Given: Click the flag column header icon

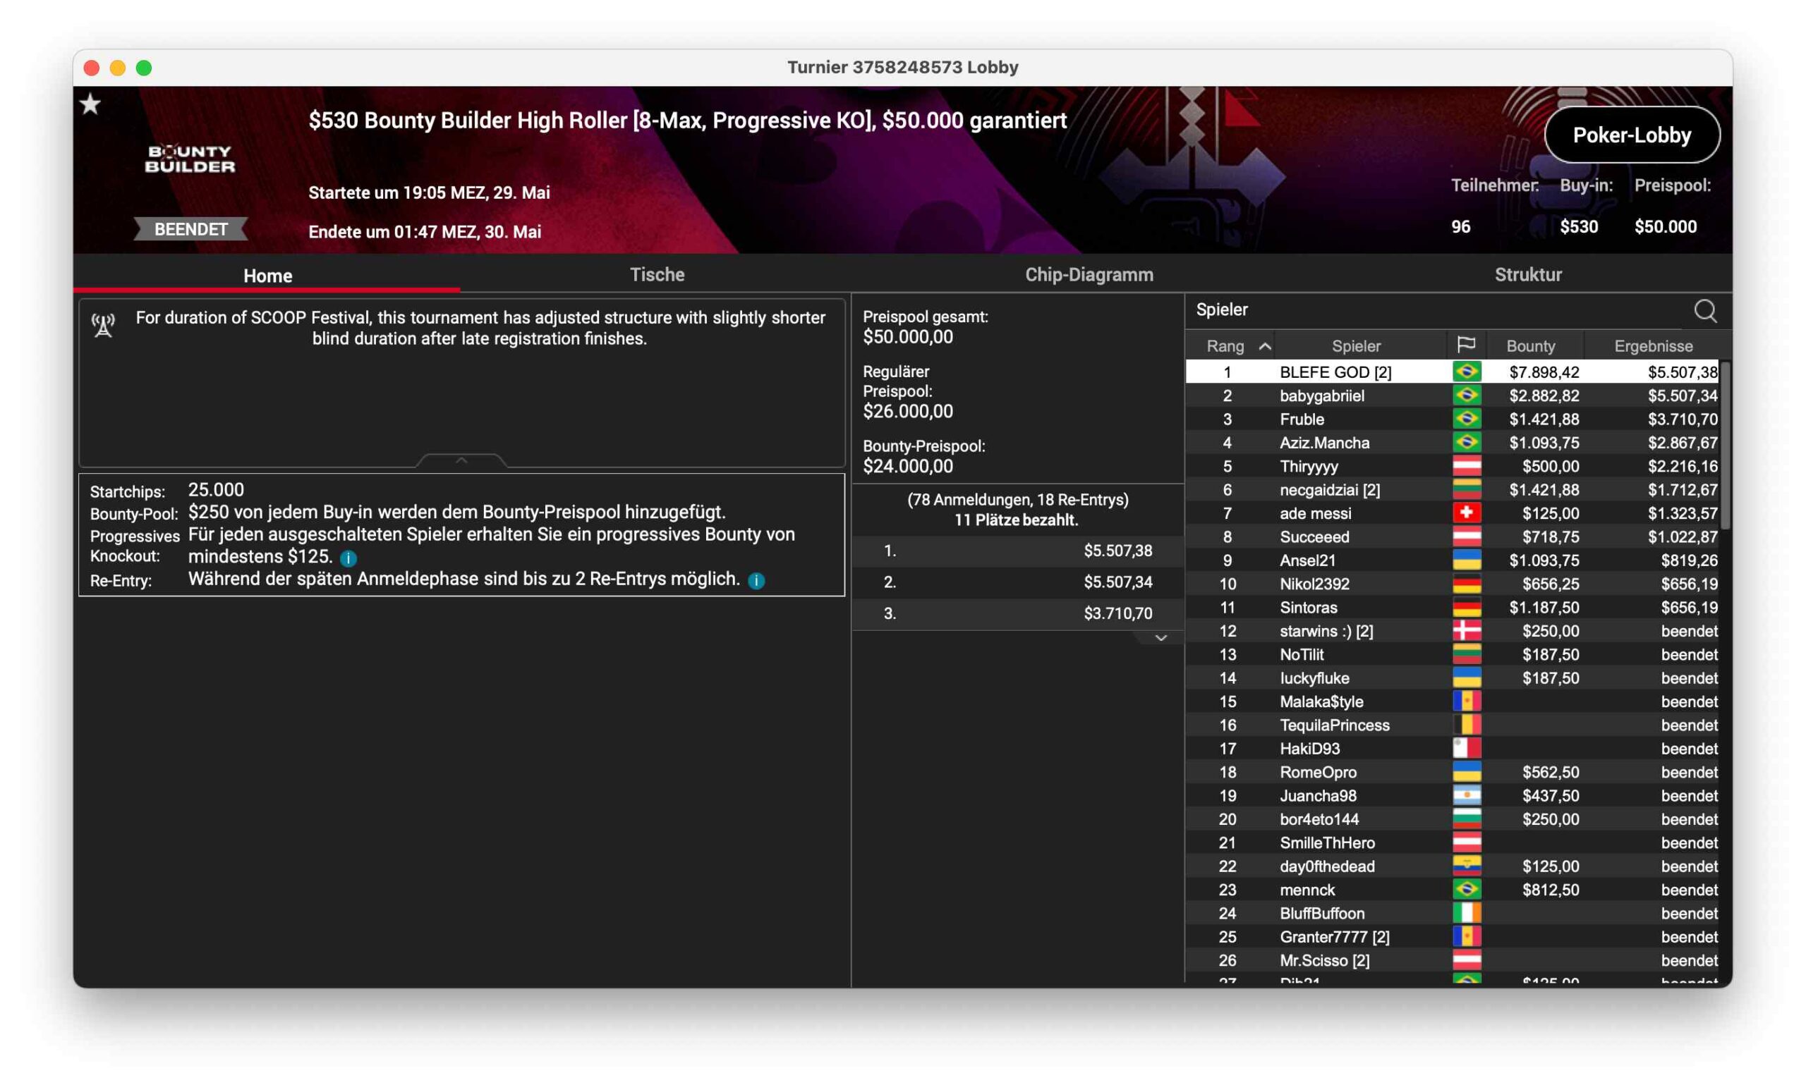Looking at the screenshot, I should point(1466,345).
